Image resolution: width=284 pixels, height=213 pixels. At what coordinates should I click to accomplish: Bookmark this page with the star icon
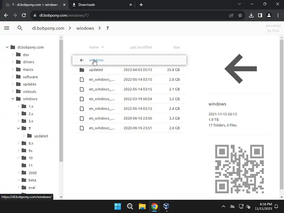(x=240, y=16)
